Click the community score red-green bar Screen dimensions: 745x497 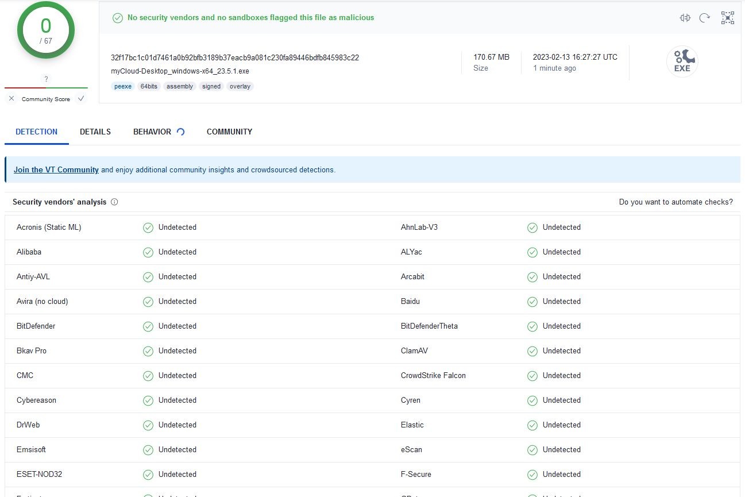coord(46,88)
